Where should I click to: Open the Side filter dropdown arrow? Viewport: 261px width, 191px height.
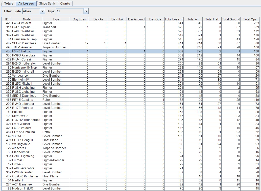(x=42, y=11)
